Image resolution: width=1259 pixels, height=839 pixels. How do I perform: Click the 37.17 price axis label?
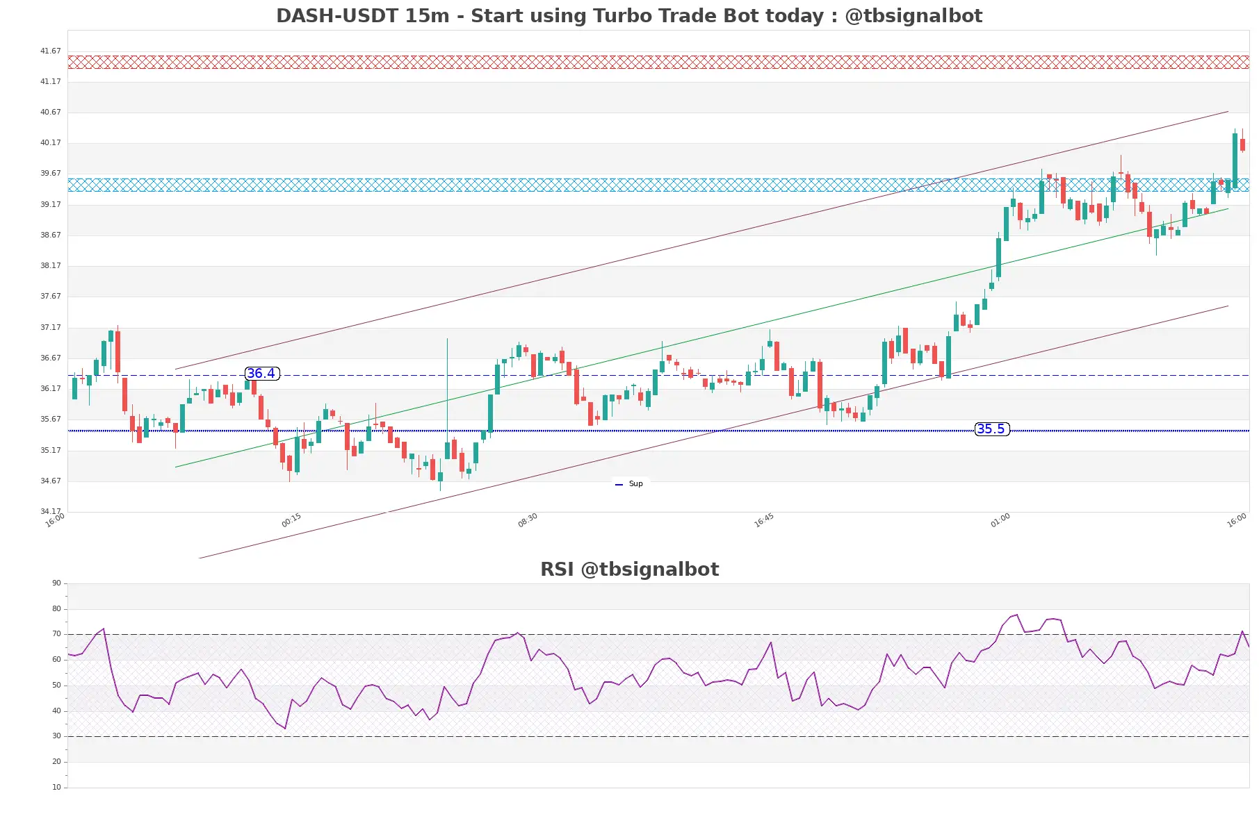coord(50,327)
